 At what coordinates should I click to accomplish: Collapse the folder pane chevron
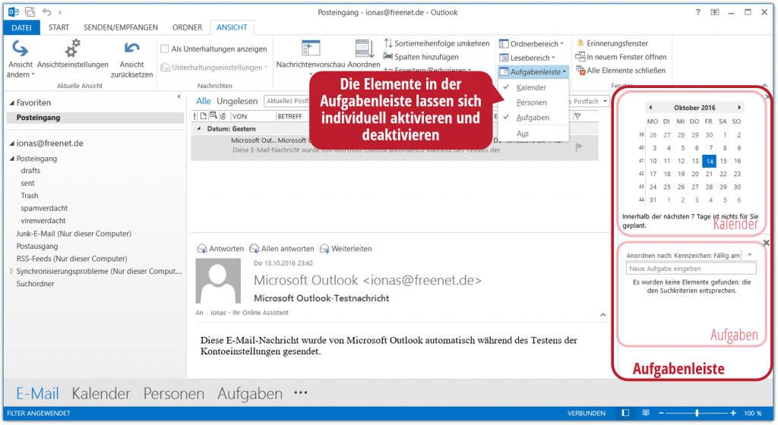[x=179, y=96]
